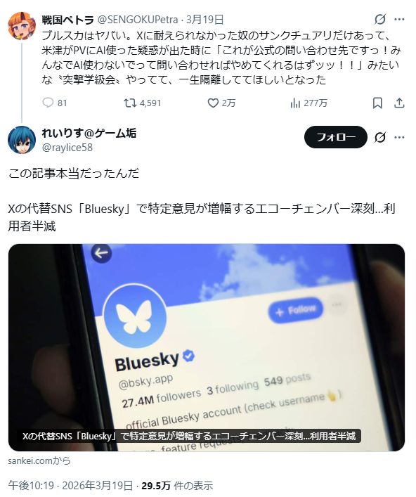Open the 午後10:19 2026年3月19日 timestamp
The width and height of the screenshot is (416, 497).
click(70, 485)
